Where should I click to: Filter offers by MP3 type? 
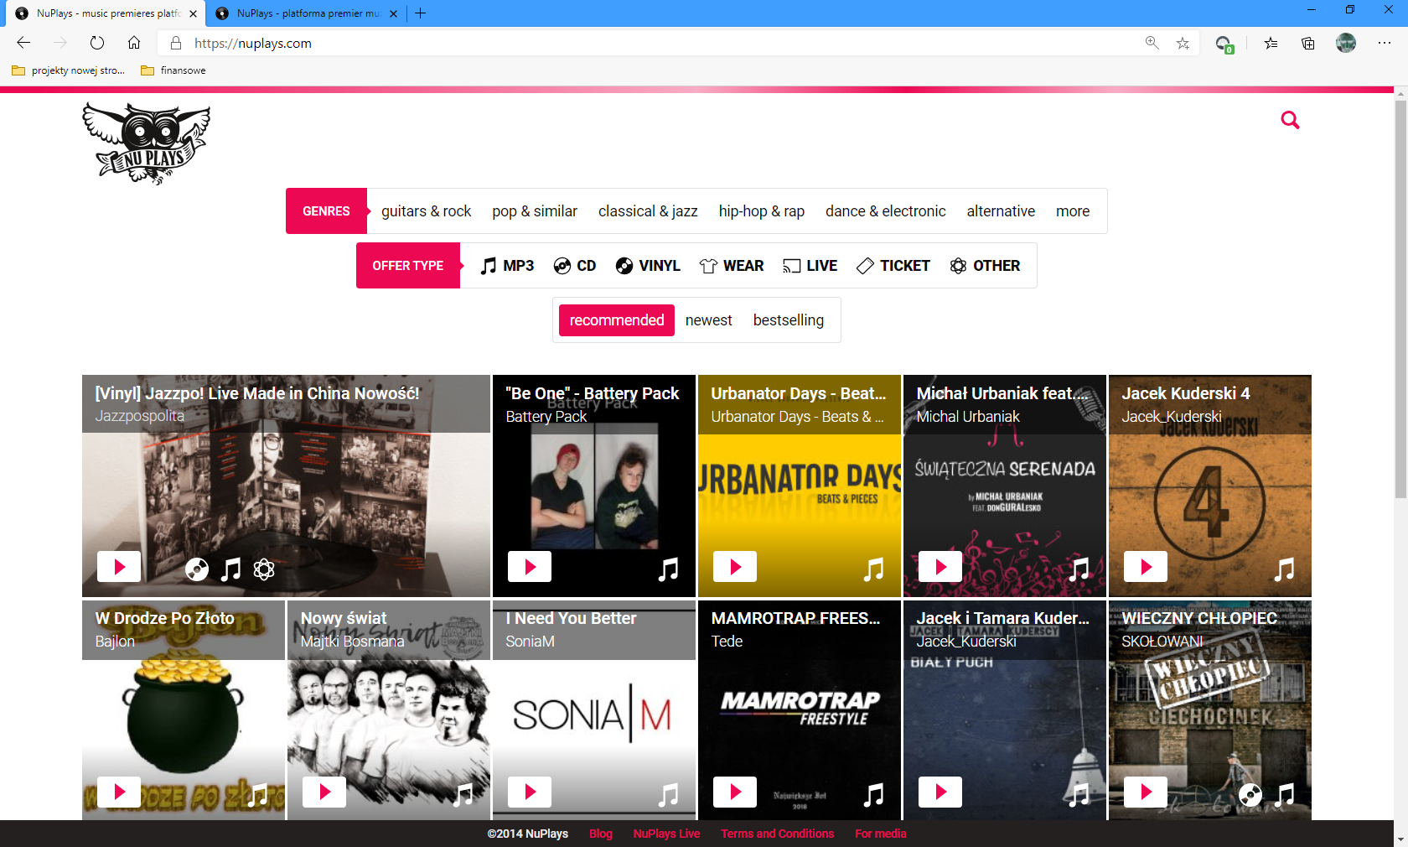point(507,266)
